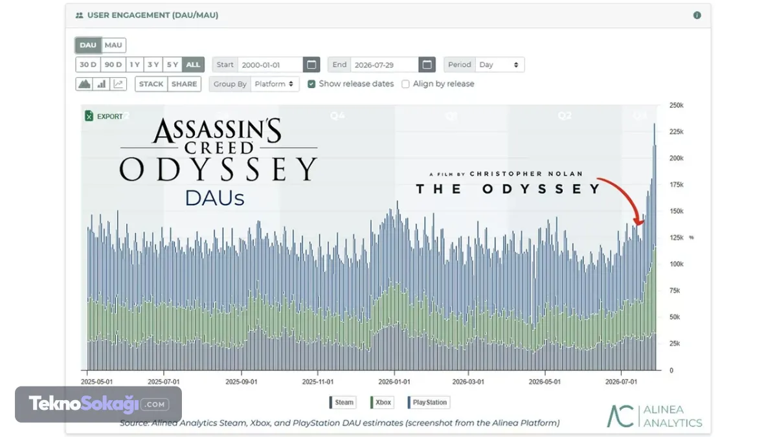This screenshot has width=777, height=437.
Task: Open the Start date calendar picker
Action: [x=311, y=65]
